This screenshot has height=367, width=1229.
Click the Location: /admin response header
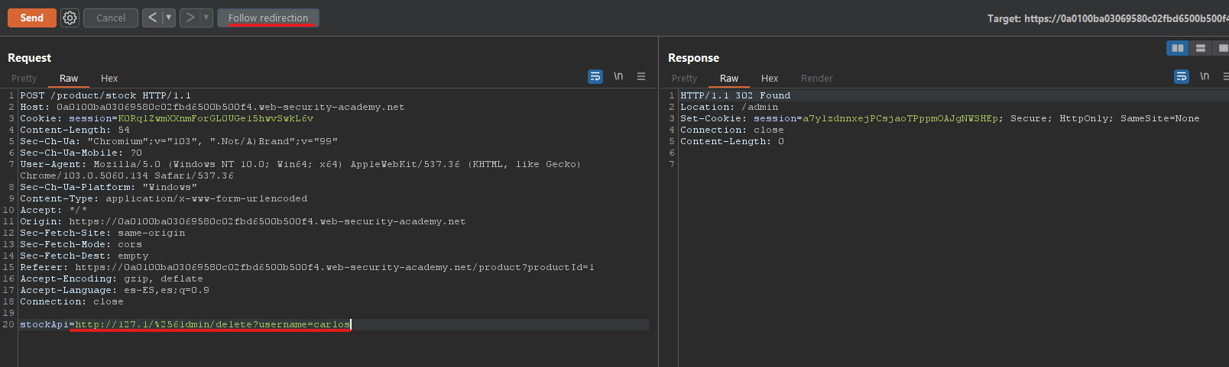729,107
